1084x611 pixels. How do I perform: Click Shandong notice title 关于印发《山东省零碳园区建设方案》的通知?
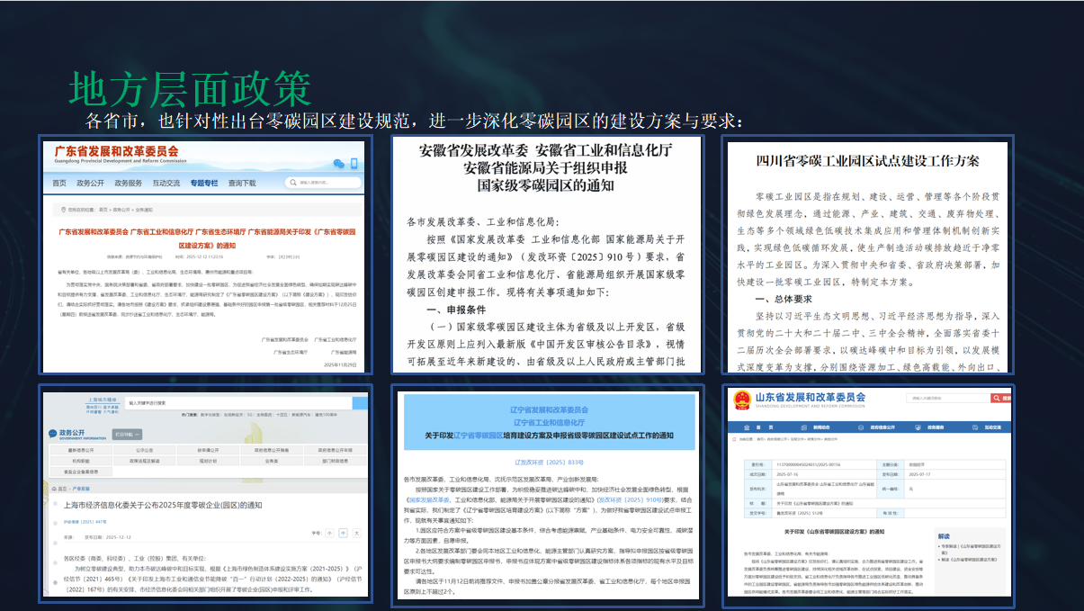pos(834,532)
